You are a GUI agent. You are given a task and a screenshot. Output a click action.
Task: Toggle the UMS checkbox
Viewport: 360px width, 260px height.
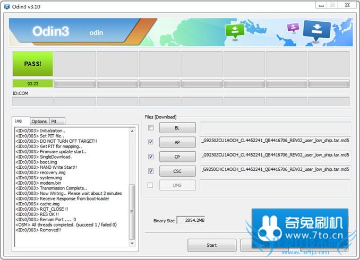pos(150,185)
